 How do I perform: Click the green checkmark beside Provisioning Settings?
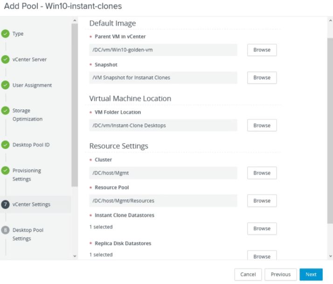click(x=5, y=170)
